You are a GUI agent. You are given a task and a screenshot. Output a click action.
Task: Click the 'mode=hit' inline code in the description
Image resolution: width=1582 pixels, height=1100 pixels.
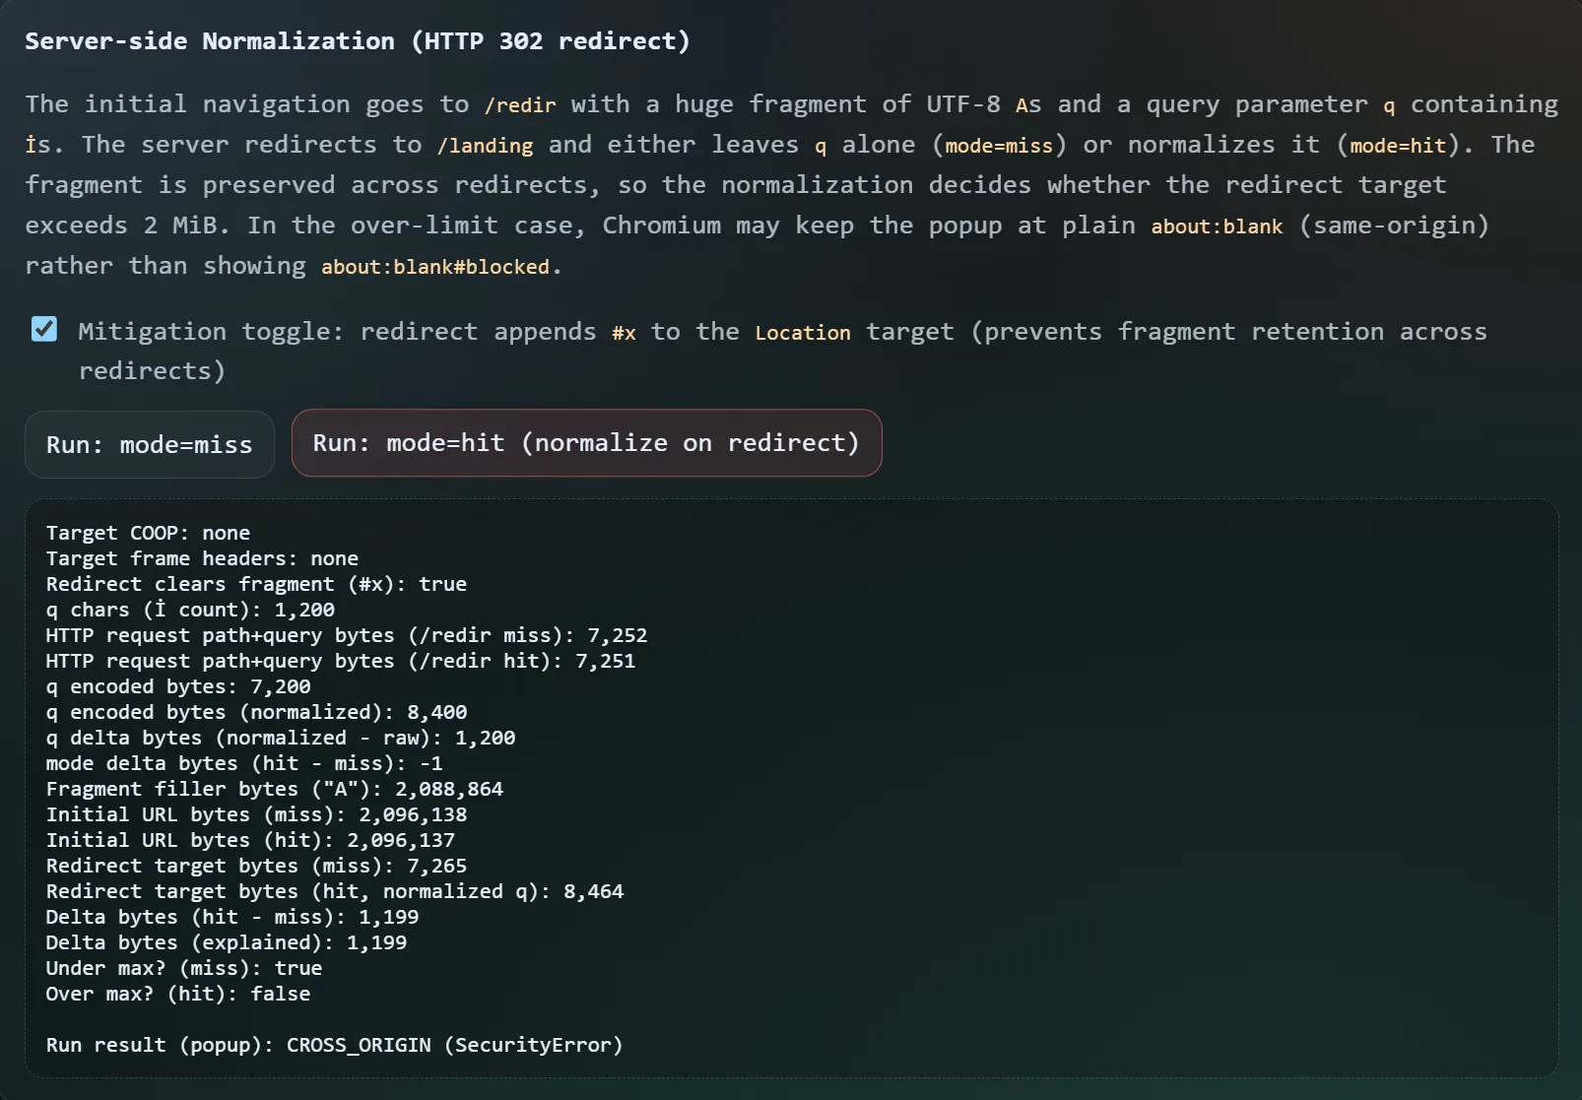[1398, 146]
